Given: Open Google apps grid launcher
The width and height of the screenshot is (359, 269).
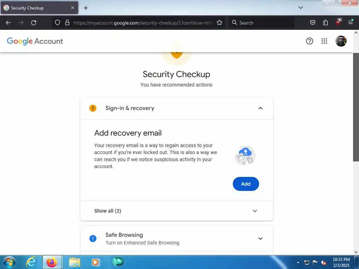Looking at the screenshot, I should [324, 41].
